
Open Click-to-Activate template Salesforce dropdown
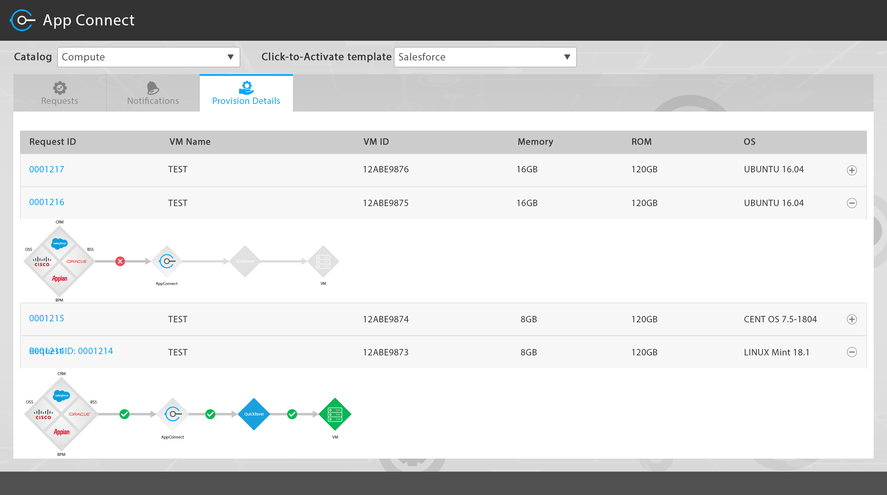tap(485, 57)
